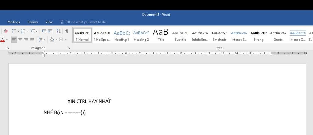Image resolution: width=313 pixels, height=135 pixels.
Task: Click the line and paragraph spacing icon
Action: (x=40, y=40)
